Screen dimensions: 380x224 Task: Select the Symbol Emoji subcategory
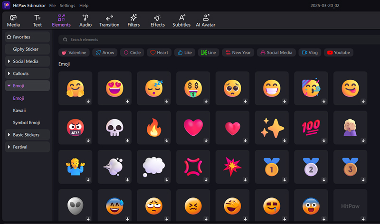(27, 122)
